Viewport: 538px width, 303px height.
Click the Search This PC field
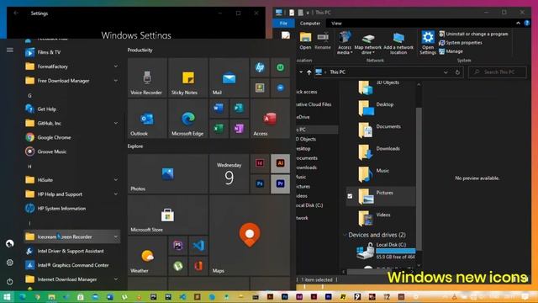[x=498, y=72]
